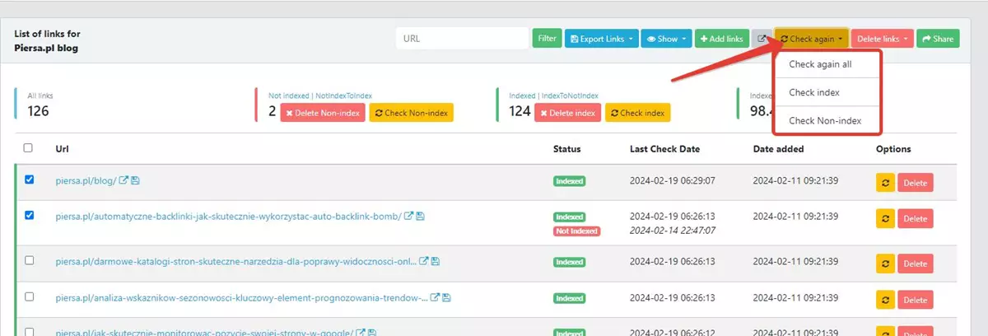Open external link icon beside piersa.pl/blog/
The image size is (988, 336).
[123, 180]
